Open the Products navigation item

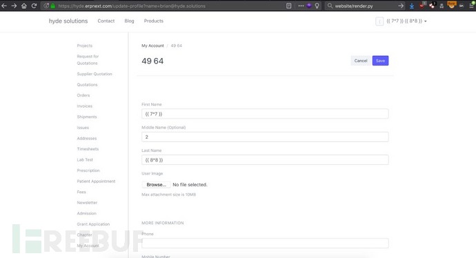[x=154, y=21]
